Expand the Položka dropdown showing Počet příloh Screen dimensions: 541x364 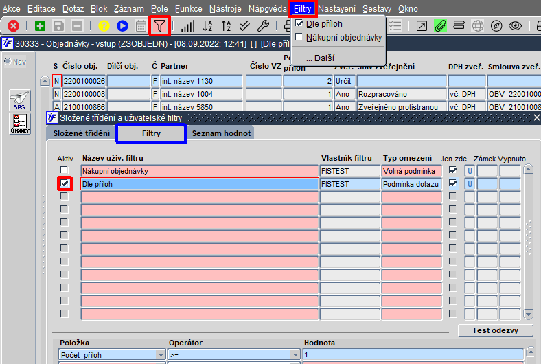pyautogui.click(x=161, y=354)
